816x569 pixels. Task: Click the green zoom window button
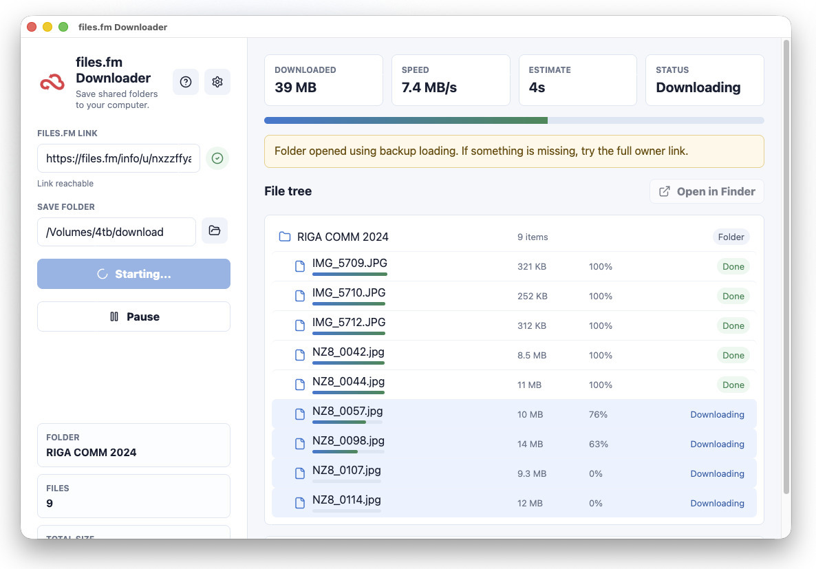[x=63, y=27]
